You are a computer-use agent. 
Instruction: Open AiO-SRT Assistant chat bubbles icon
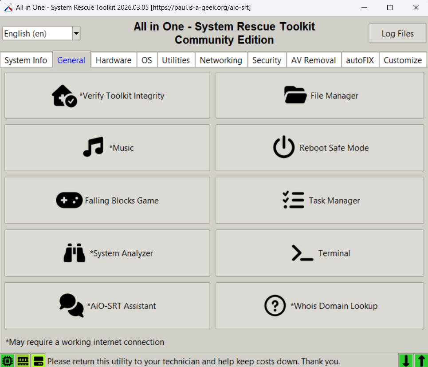[x=71, y=306]
